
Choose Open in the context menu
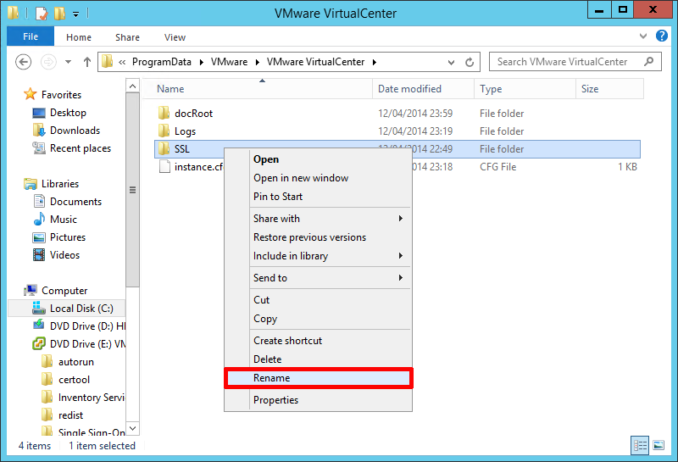[319, 159]
